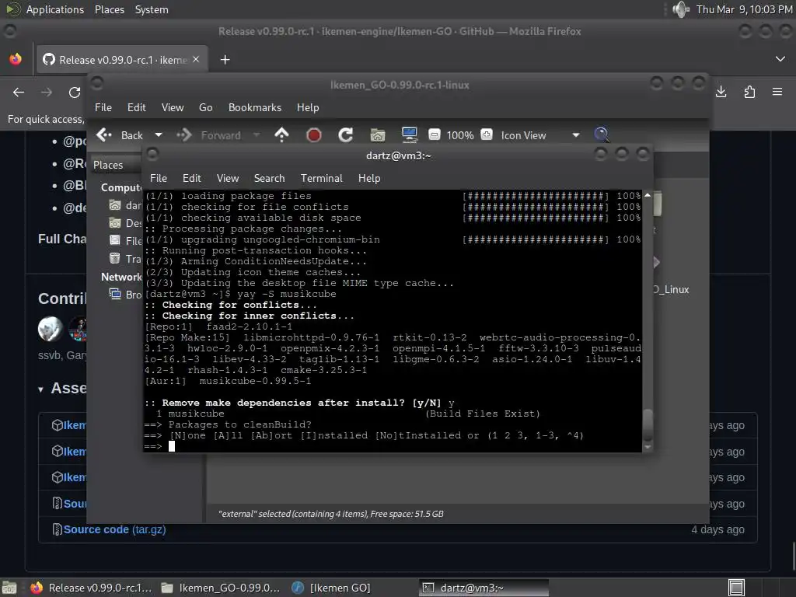Switch to dartz@vm3 terminal taskbar entry
Viewport: 796px width, 597px height.
[484, 588]
